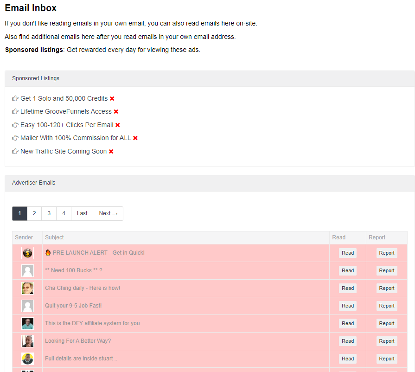
Task: Click the 'Next →' pagination control
Action: pos(108,213)
